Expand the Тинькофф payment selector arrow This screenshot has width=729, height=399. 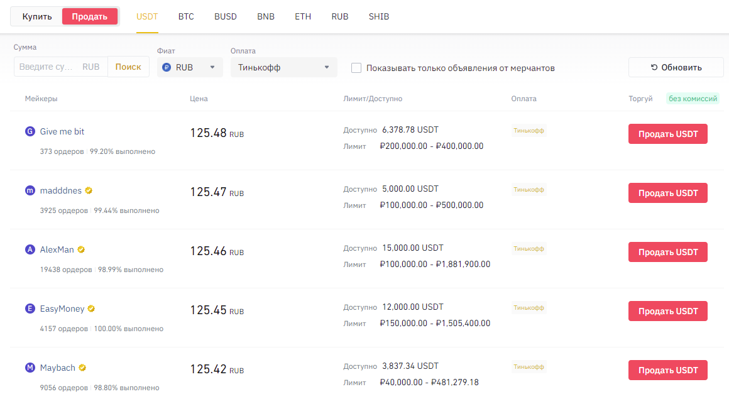point(327,67)
